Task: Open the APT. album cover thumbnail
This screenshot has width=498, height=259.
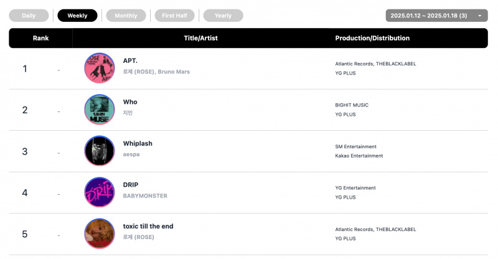Action: [100, 68]
